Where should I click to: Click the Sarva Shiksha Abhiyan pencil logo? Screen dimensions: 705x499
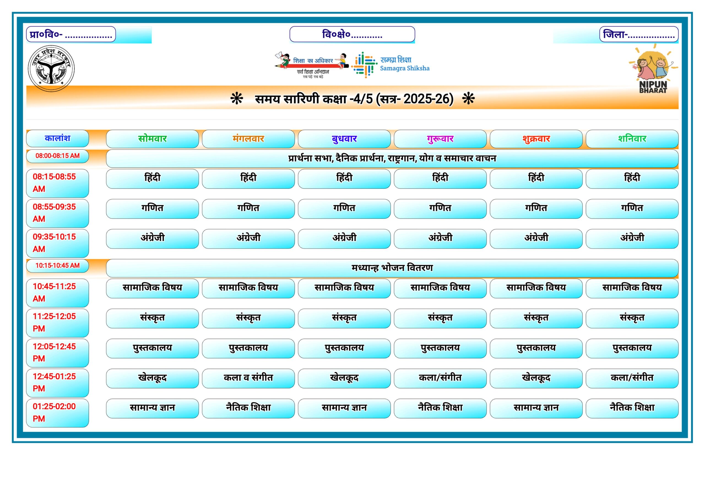(x=311, y=65)
